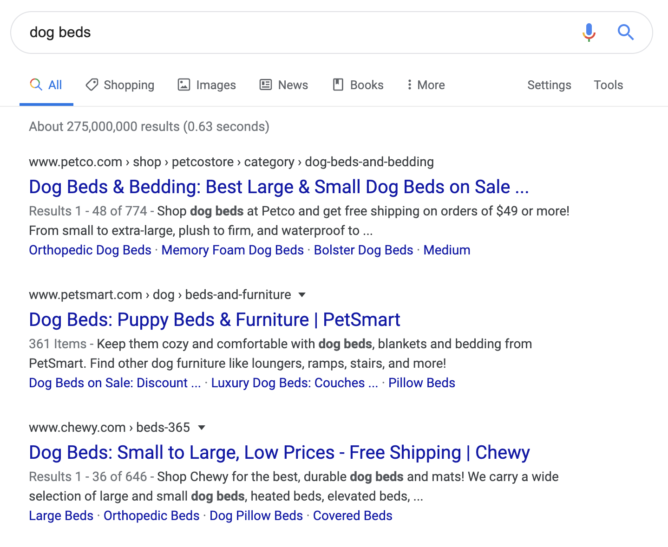Switch to the News tab
This screenshot has width=668, height=547.
point(283,85)
